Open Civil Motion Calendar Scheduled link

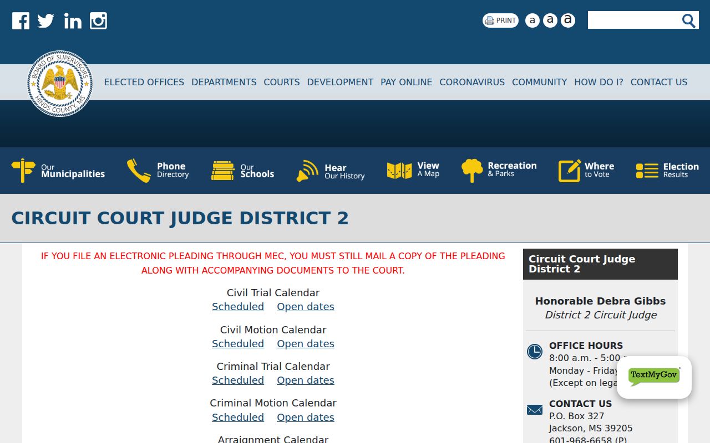click(x=238, y=344)
